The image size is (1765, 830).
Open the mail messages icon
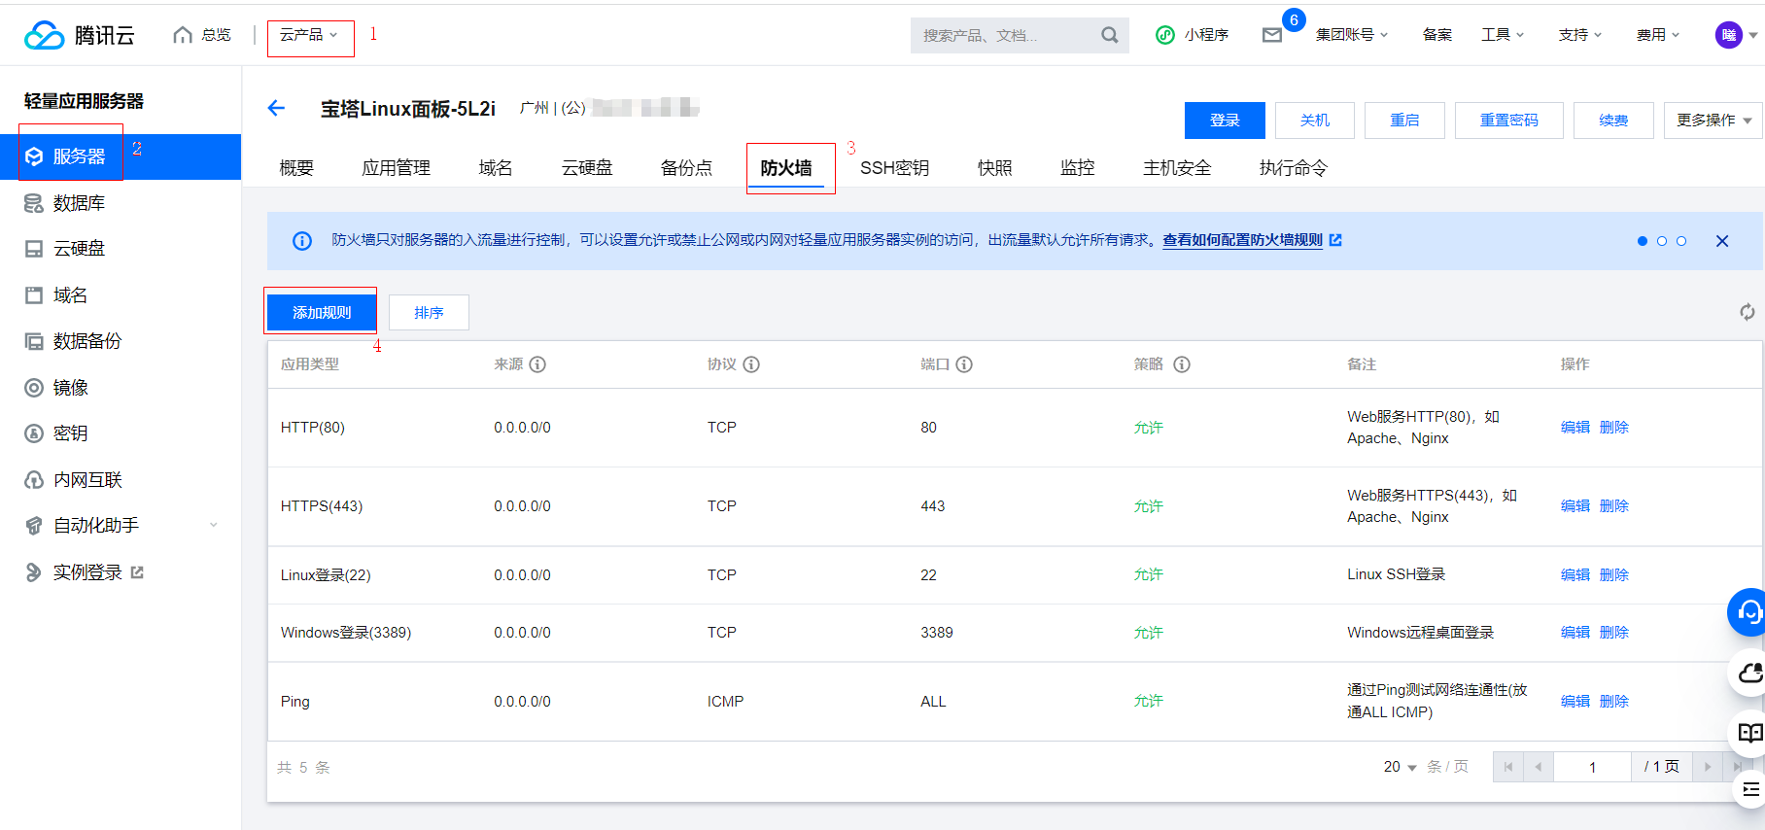point(1272,35)
